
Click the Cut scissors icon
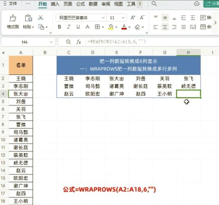41,18
